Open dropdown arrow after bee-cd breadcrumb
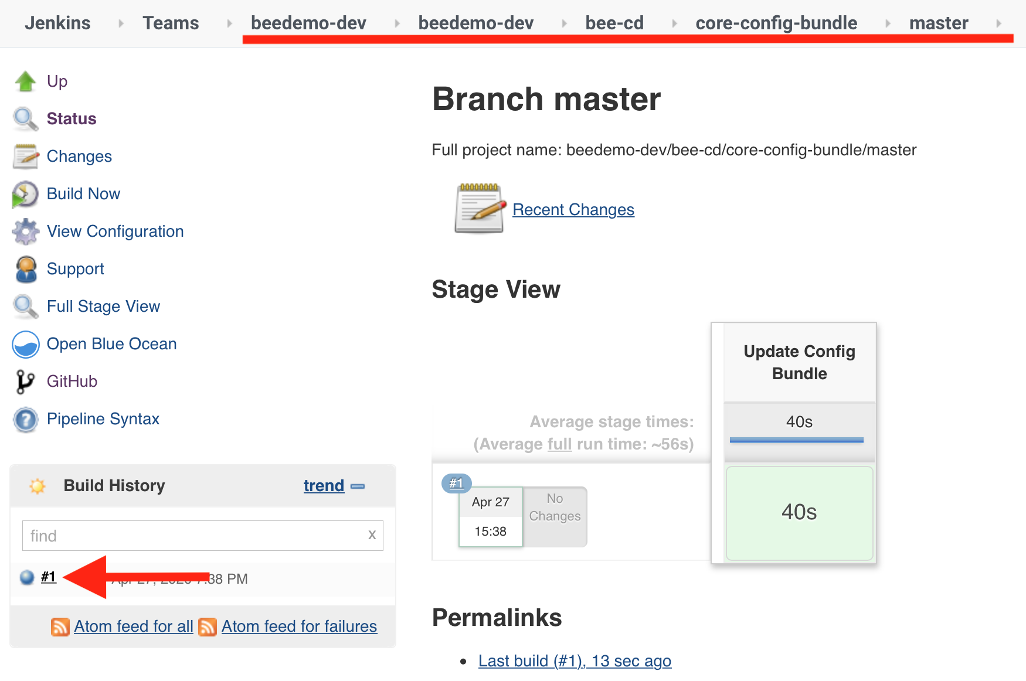1026x681 pixels. pyautogui.click(x=674, y=23)
